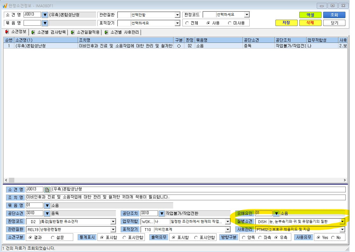Image resolution: width=355 pixels, height=252 pixels.
Task: Click the lookup arrow beside 공단소견 code S010
Action: click(x=47, y=213)
